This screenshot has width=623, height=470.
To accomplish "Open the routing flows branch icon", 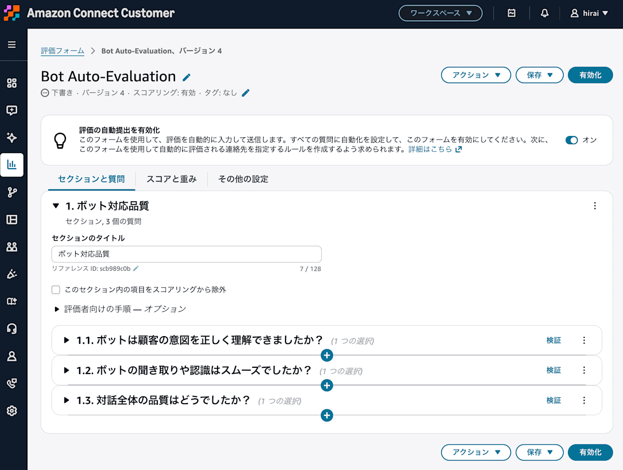I will [11, 192].
